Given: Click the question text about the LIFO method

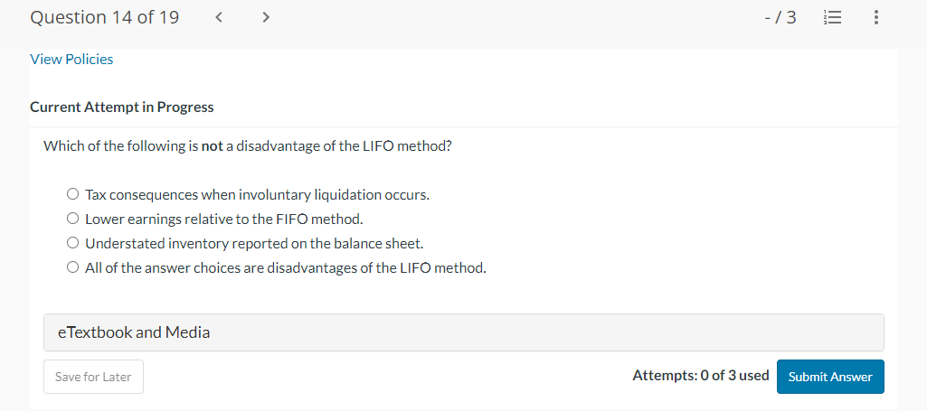Looking at the screenshot, I should tap(247, 145).
